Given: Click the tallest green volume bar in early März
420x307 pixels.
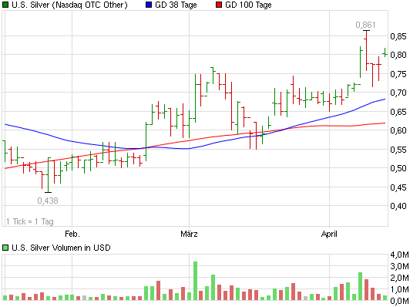Looking at the screenshot, I should [x=195, y=281].
